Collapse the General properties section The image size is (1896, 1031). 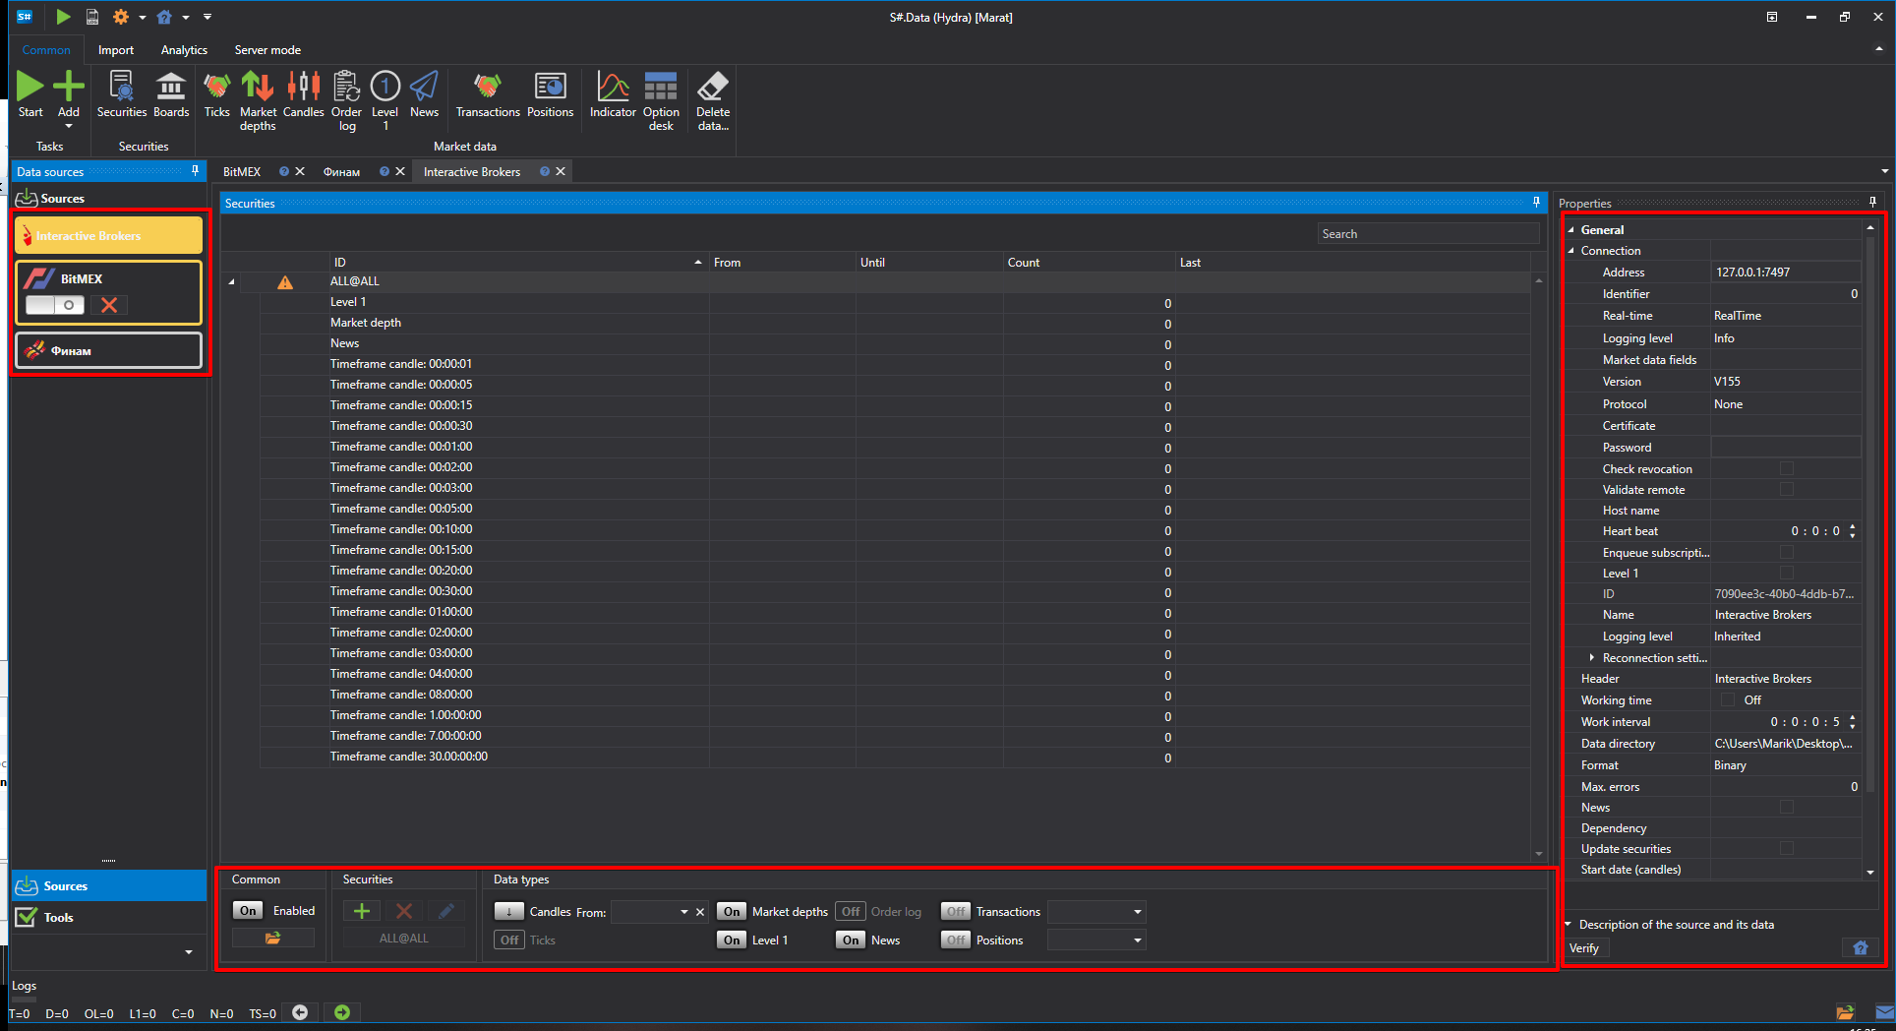[x=1571, y=230]
